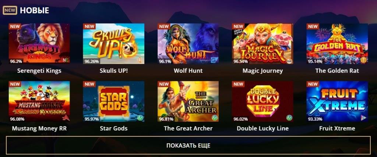Image resolution: width=377 pixels, height=157 pixels.
Task: Click provider icon on Double Lucky Line tile
Action: [289, 118]
